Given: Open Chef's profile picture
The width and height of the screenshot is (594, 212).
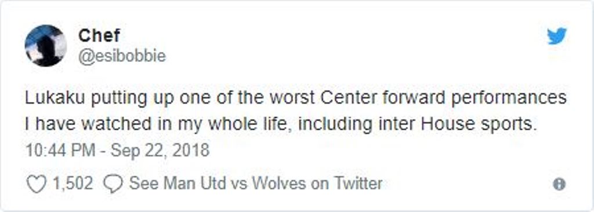Looking at the screenshot, I should point(46,46).
